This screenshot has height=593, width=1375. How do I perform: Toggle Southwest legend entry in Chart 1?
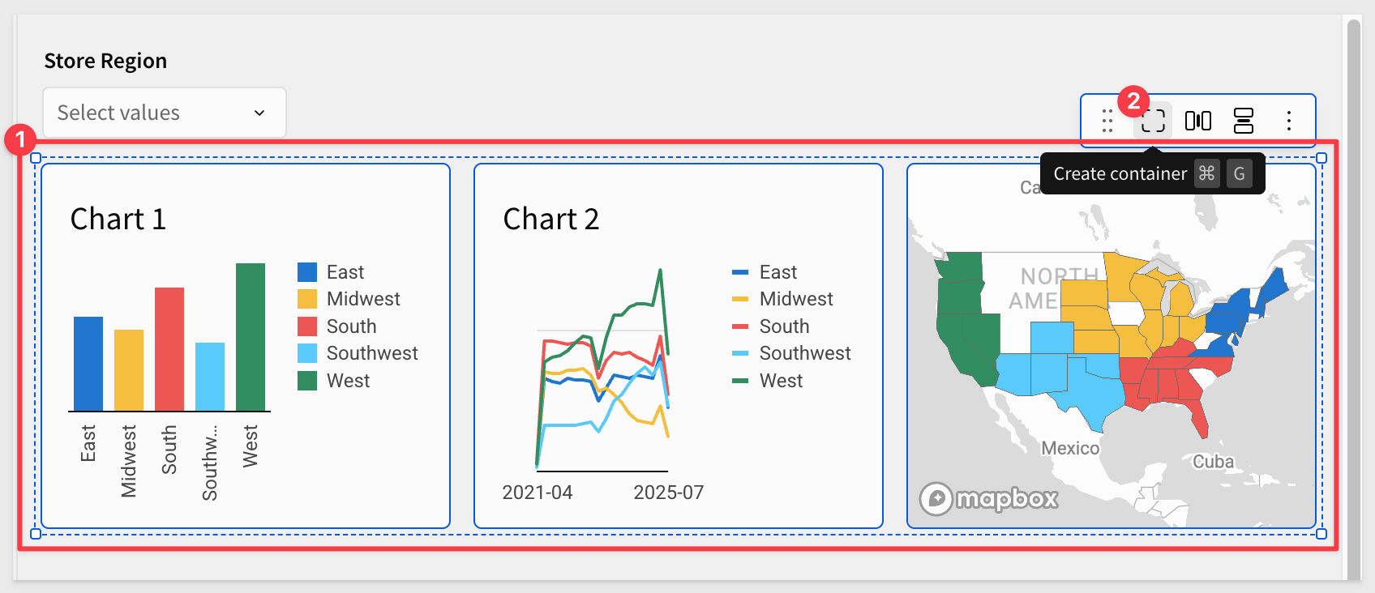pyautogui.click(x=358, y=353)
